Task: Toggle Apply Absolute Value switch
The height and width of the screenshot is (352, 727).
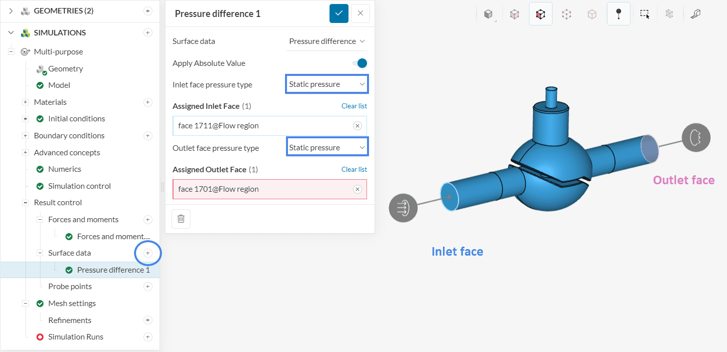Action: point(359,63)
